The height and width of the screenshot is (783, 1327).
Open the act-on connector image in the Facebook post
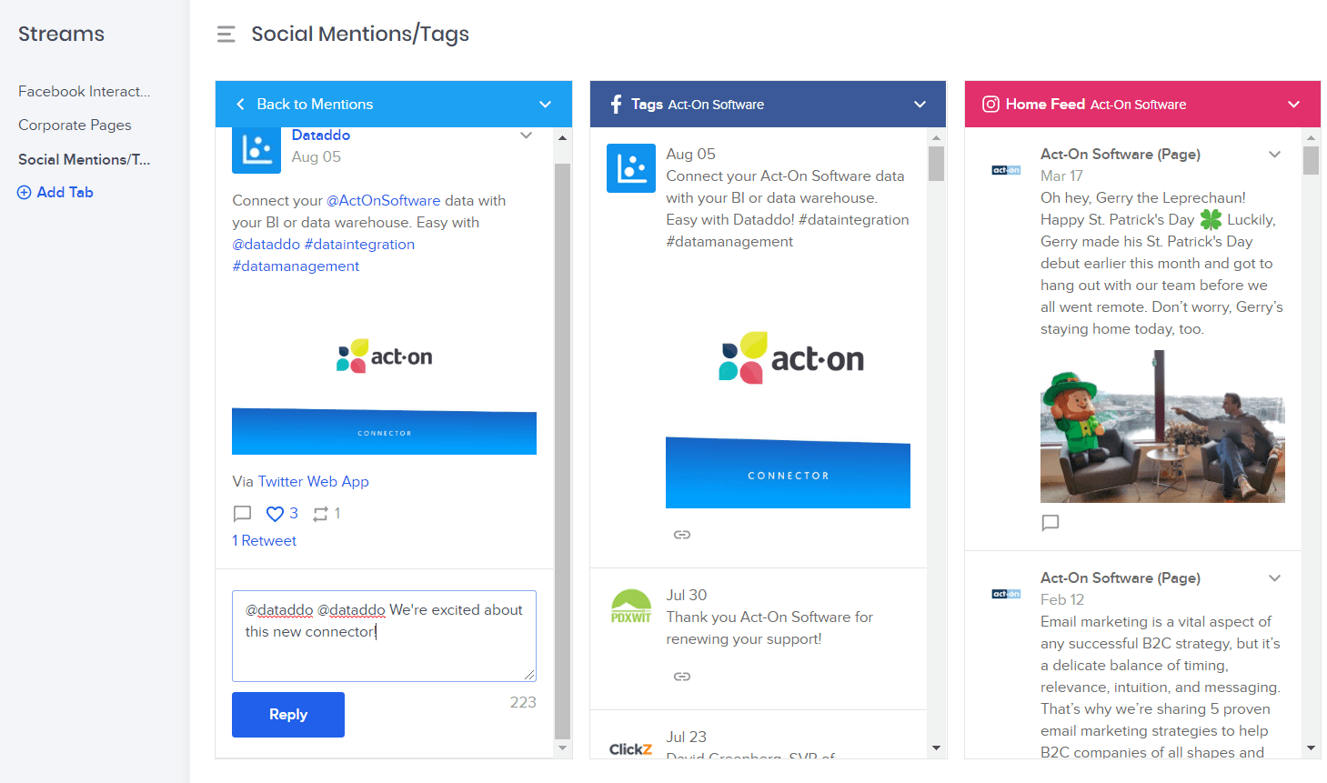pyautogui.click(x=788, y=386)
